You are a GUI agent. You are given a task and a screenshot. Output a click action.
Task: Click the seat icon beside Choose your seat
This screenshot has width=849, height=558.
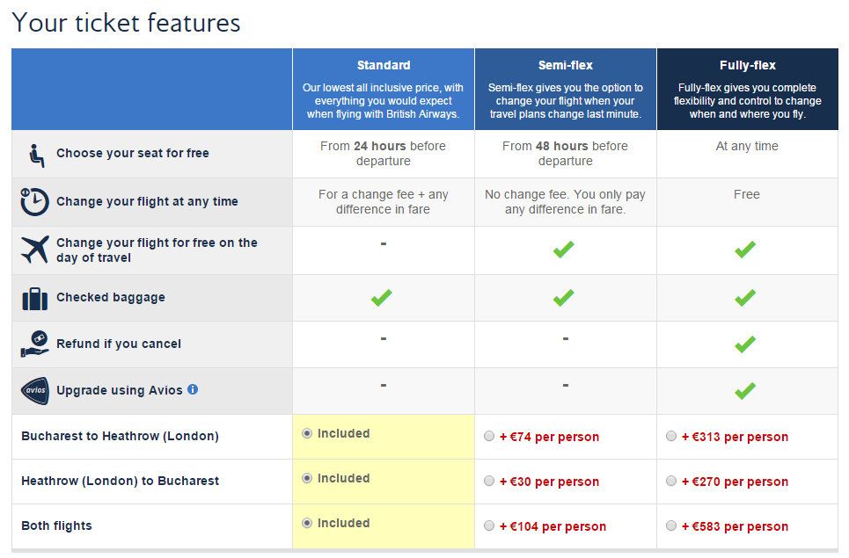36,156
